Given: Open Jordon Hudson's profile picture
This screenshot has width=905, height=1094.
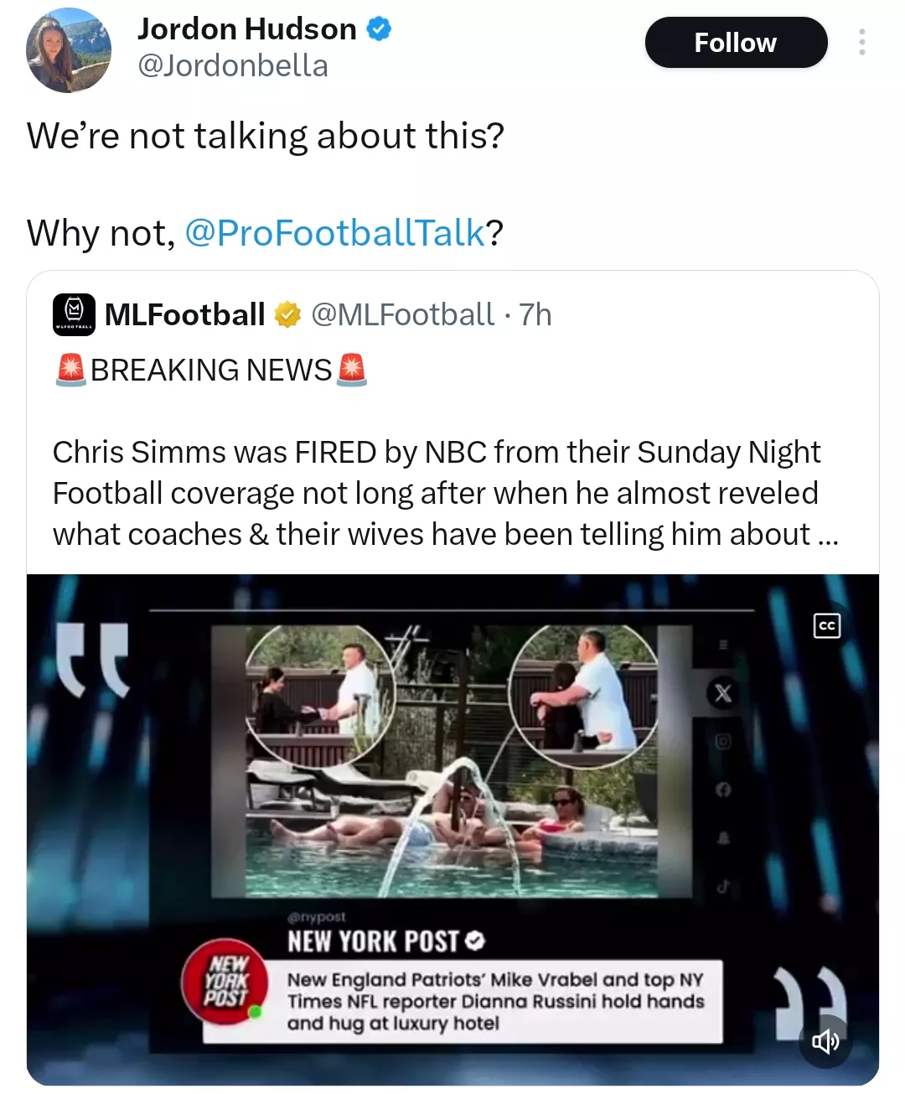Looking at the screenshot, I should click(x=69, y=50).
